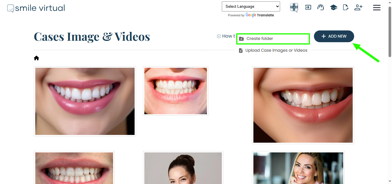Open the PLUS membership icon
392x184 pixels.
(294, 7)
